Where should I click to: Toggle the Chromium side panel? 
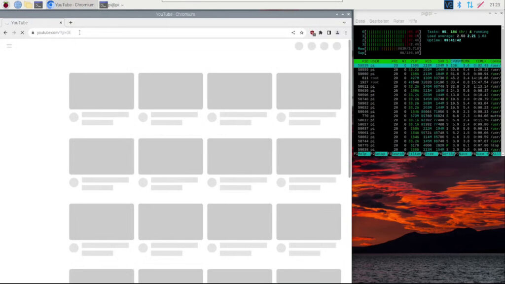pyautogui.click(x=329, y=33)
